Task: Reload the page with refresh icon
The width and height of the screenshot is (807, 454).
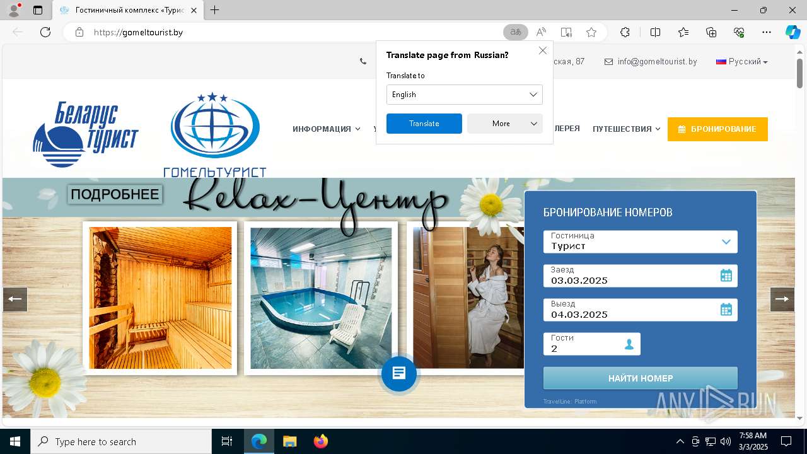Action: click(x=45, y=32)
